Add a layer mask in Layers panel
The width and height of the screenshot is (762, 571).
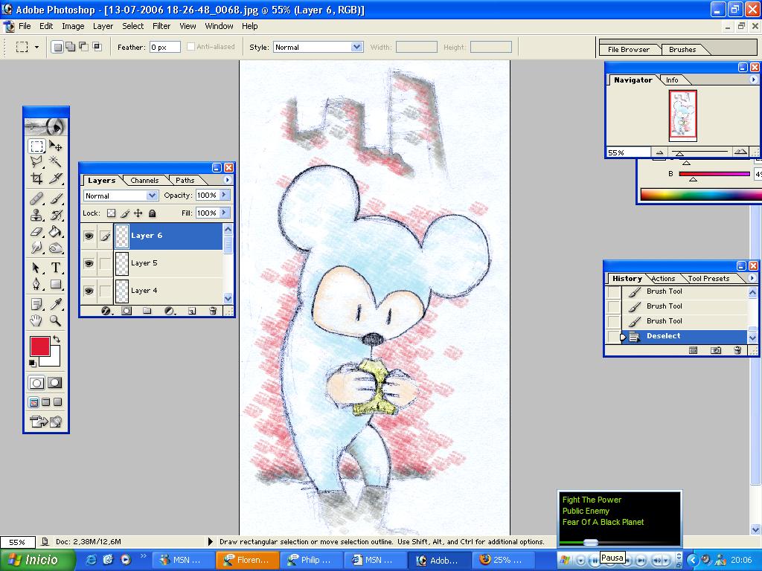click(x=127, y=311)
